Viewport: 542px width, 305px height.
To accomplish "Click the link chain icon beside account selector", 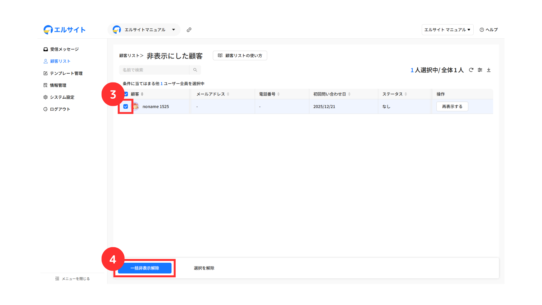I will [x=189, y=30].
